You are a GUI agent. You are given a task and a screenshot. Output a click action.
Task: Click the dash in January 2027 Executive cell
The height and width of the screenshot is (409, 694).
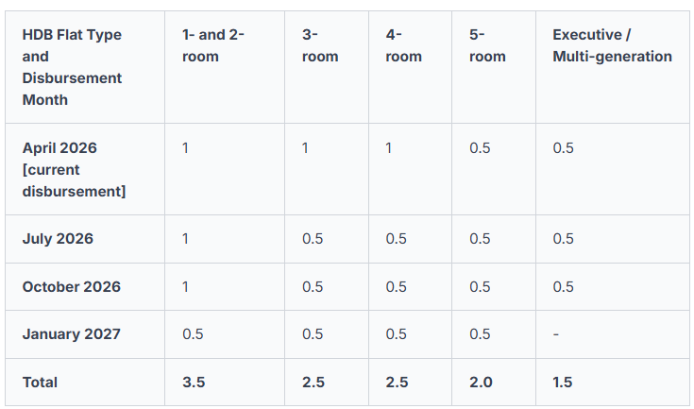(556, 334)
